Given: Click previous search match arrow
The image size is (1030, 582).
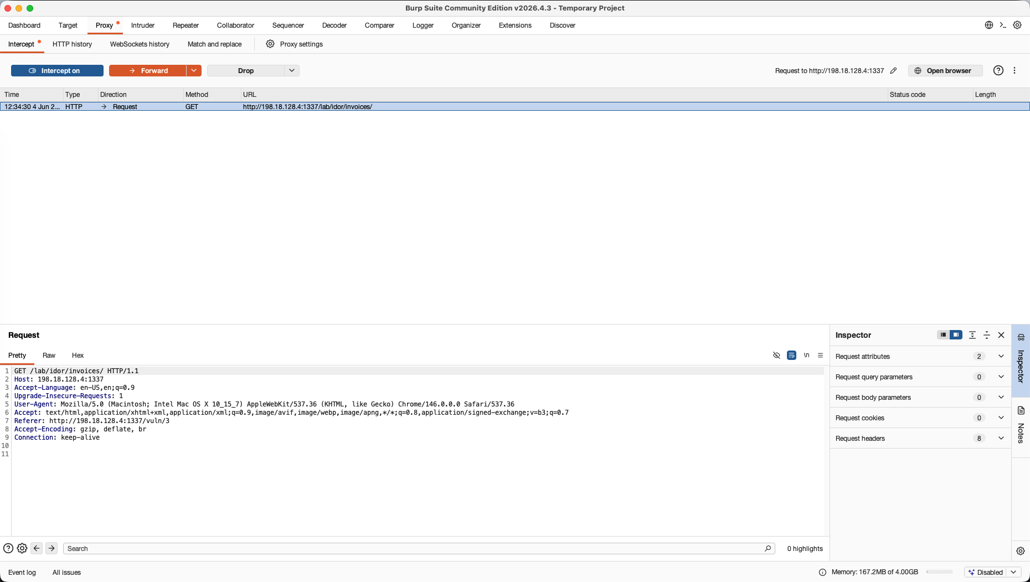Looking at the screenshot, I should tap(37, 548).
